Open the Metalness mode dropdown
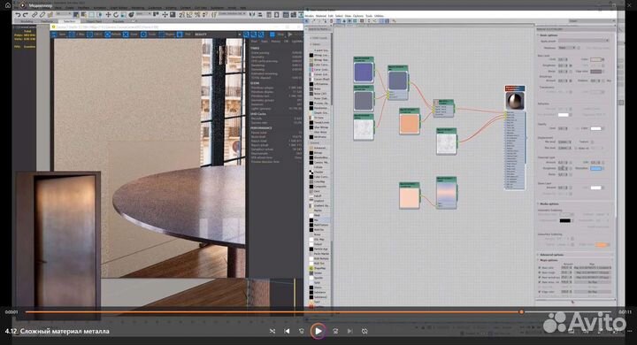Screen dimensions: 637x345 click(x=567, y=48)
